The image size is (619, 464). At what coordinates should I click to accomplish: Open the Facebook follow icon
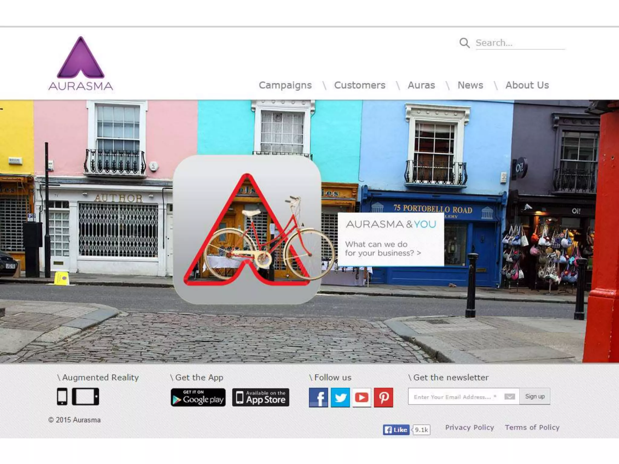click(x=318, y=398)
